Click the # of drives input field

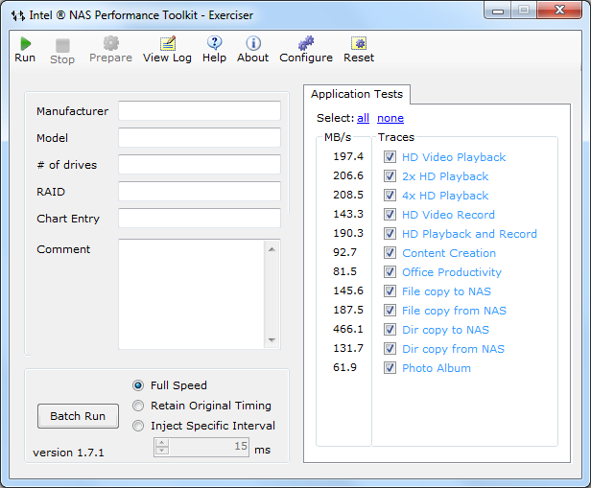[x=200, y=164]
